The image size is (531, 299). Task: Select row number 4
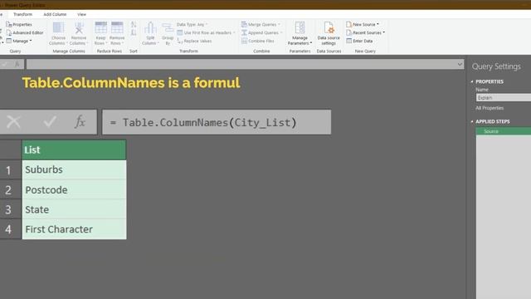tap(8, 229)
